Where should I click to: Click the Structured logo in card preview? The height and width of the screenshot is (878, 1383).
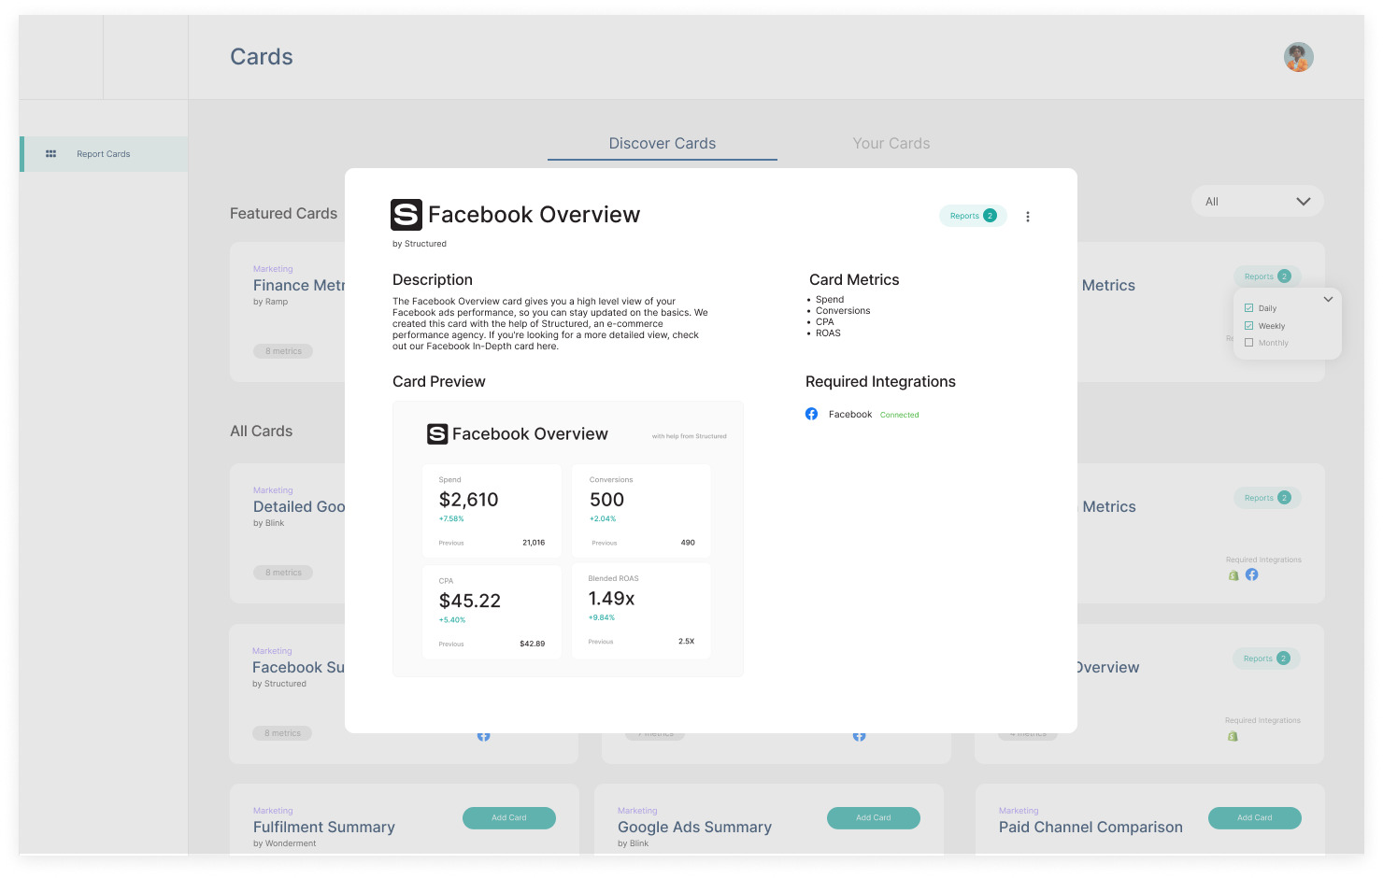click(437, 434)
